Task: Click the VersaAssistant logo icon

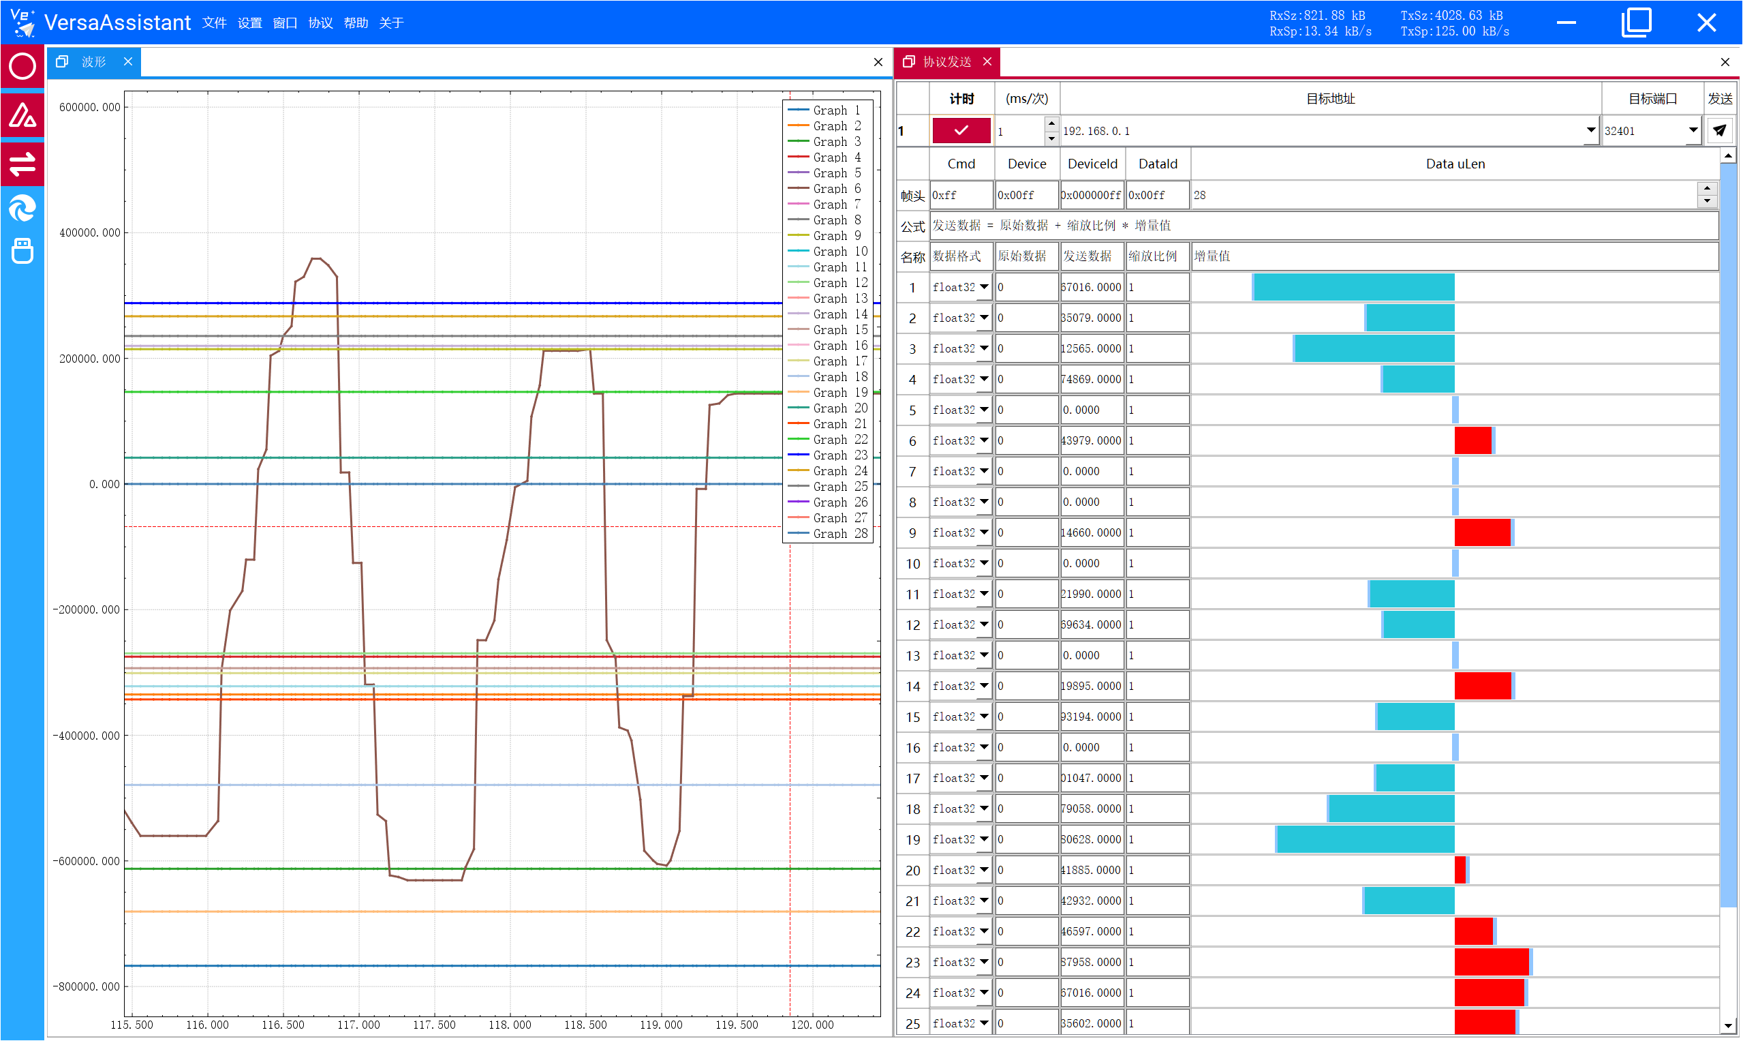Action: coord(22,22)
